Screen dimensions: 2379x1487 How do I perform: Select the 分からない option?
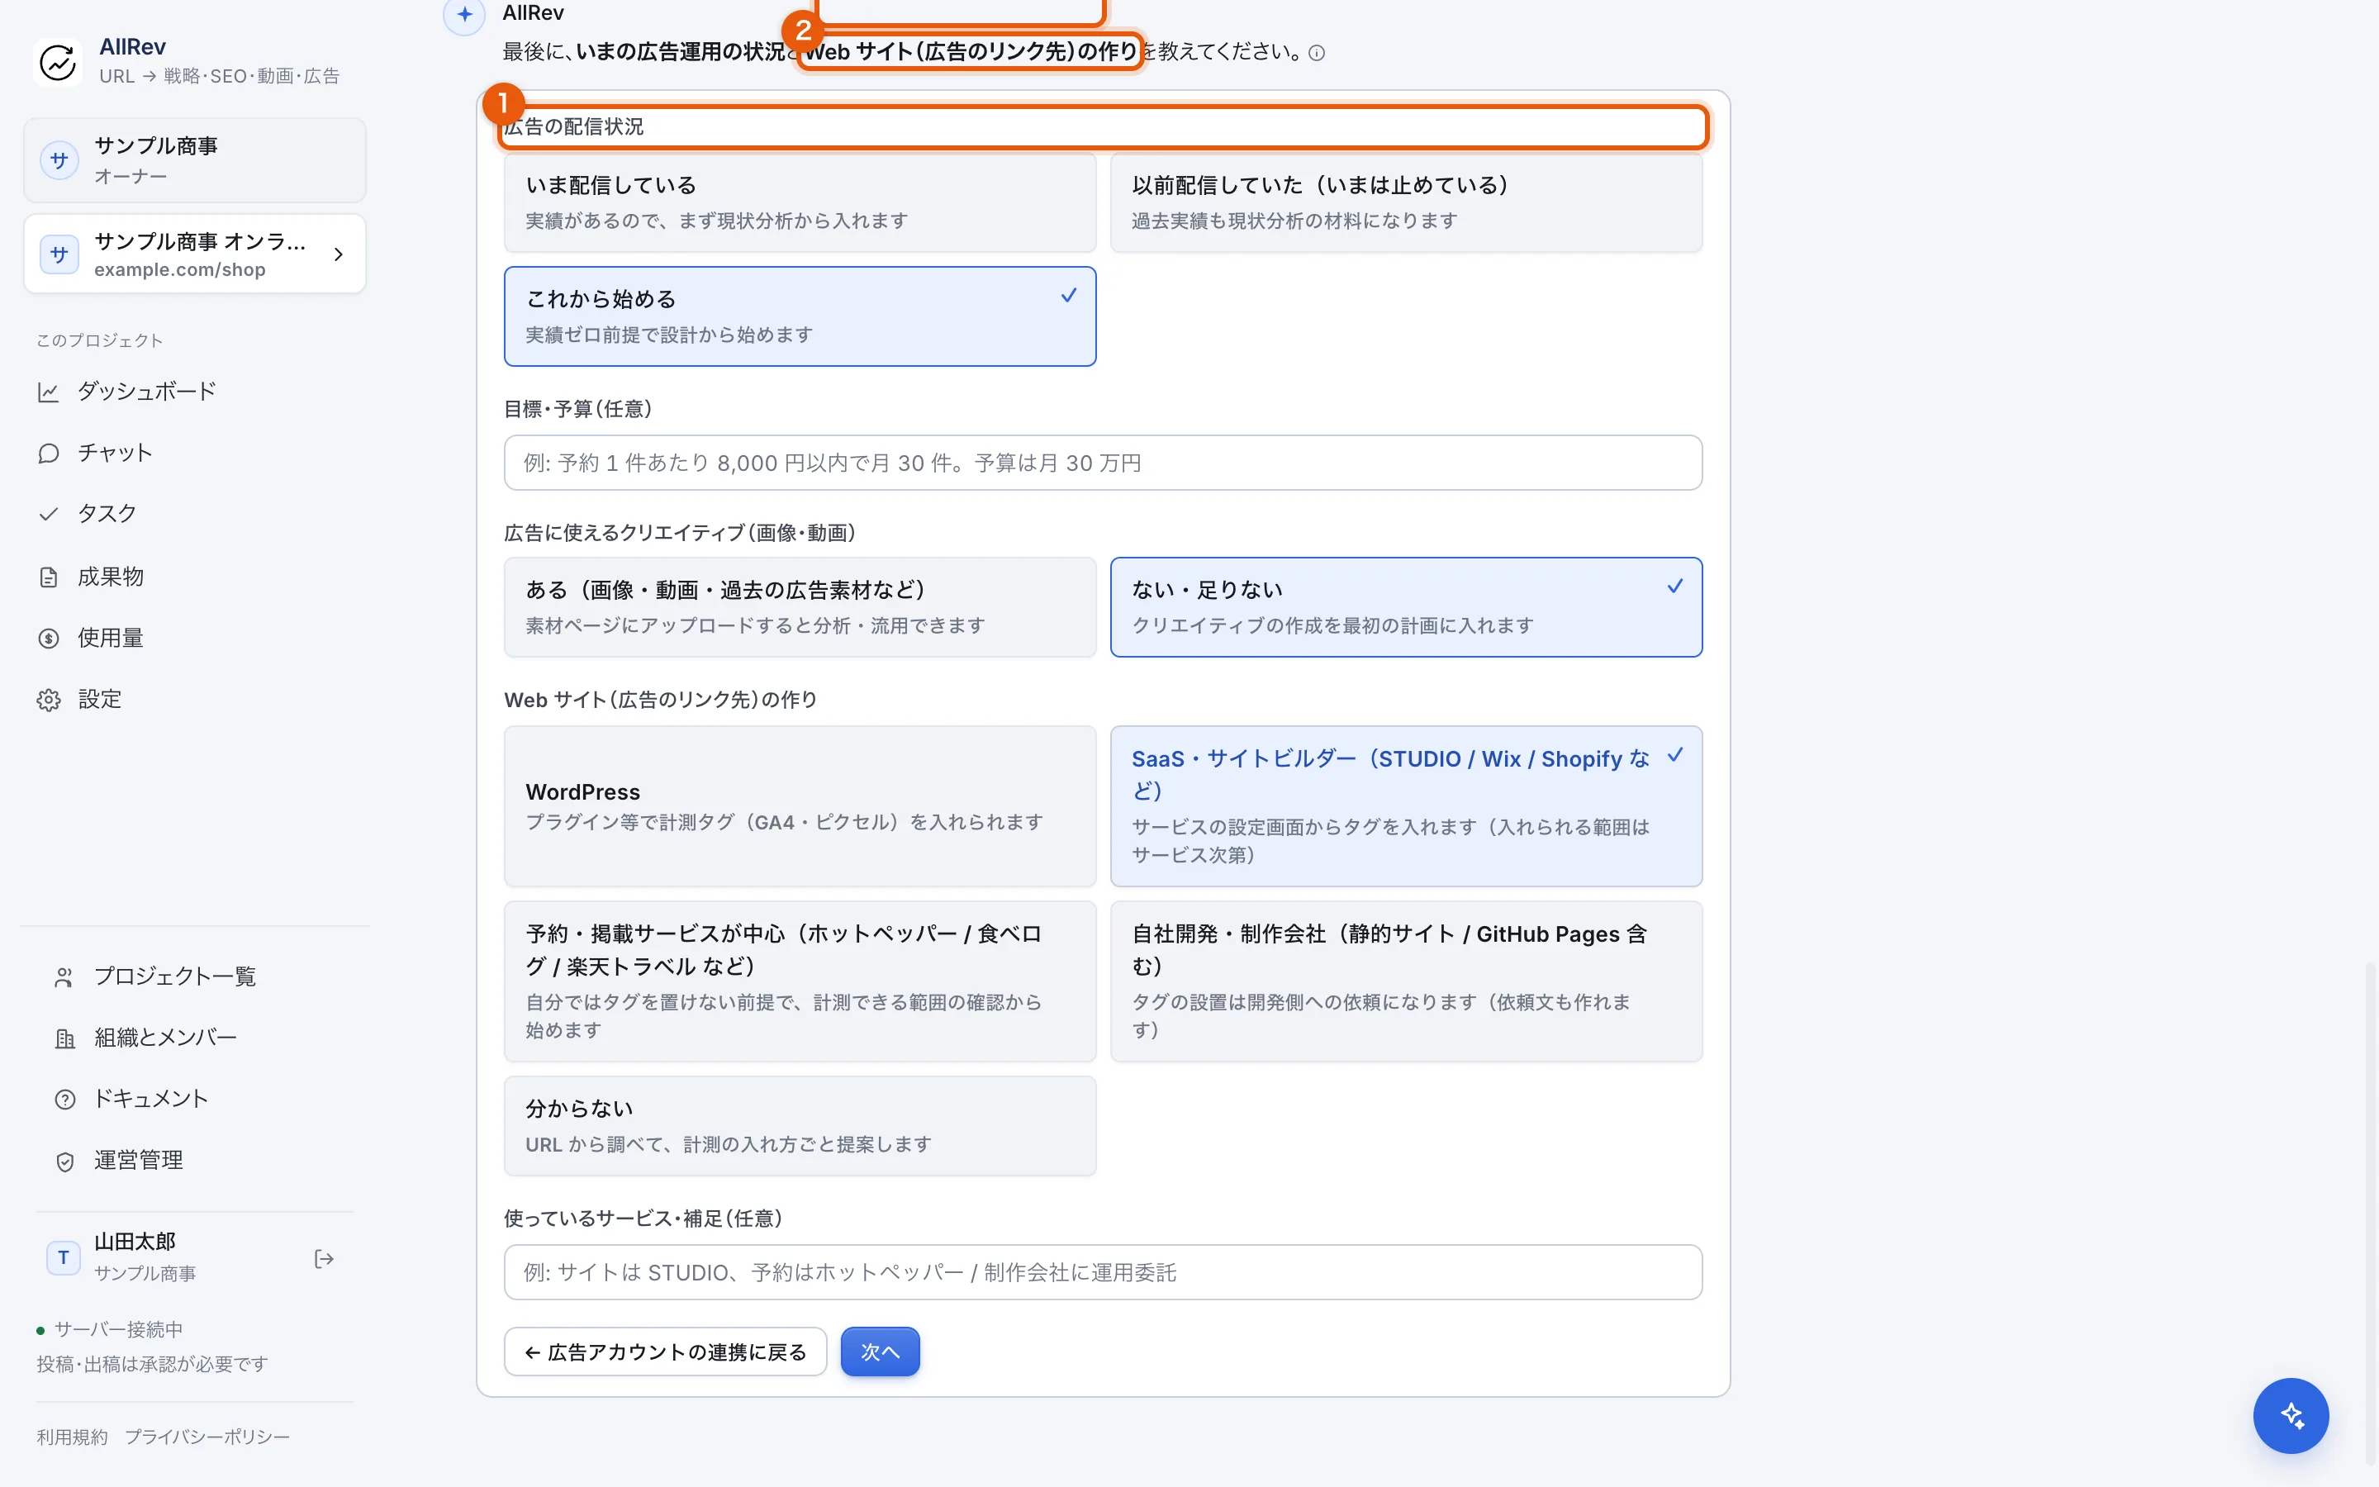point(800,1126)
